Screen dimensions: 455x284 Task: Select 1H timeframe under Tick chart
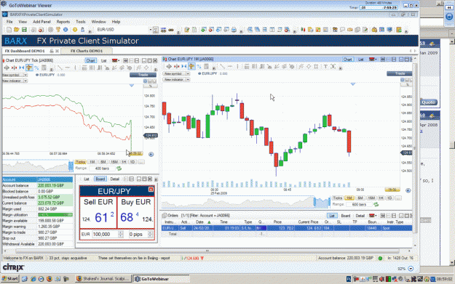click(124, 162)
